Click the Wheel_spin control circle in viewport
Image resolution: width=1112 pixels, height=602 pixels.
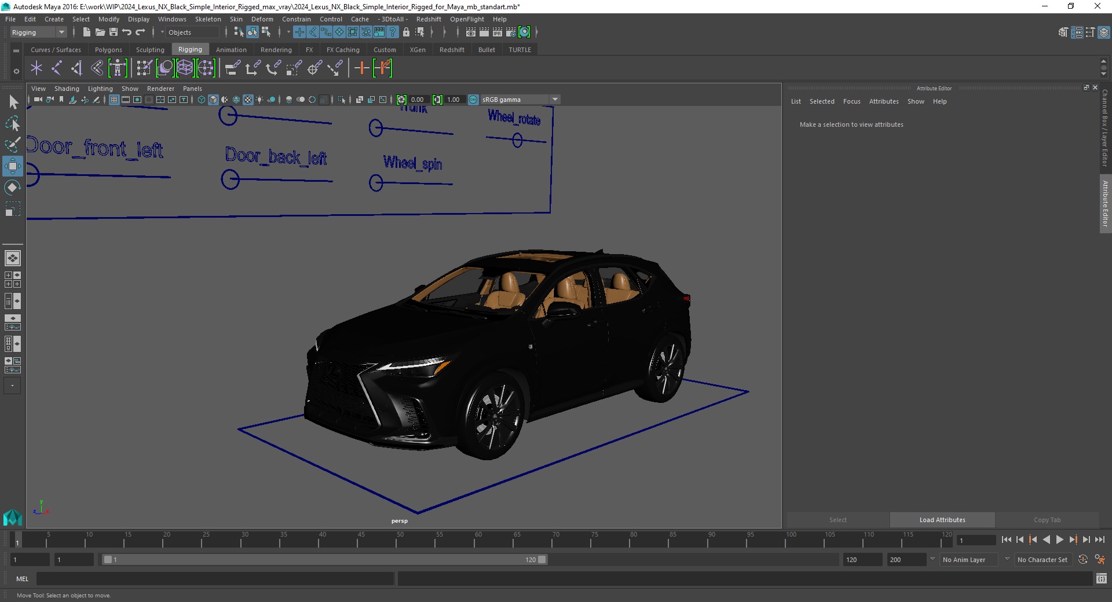[376, 183]
